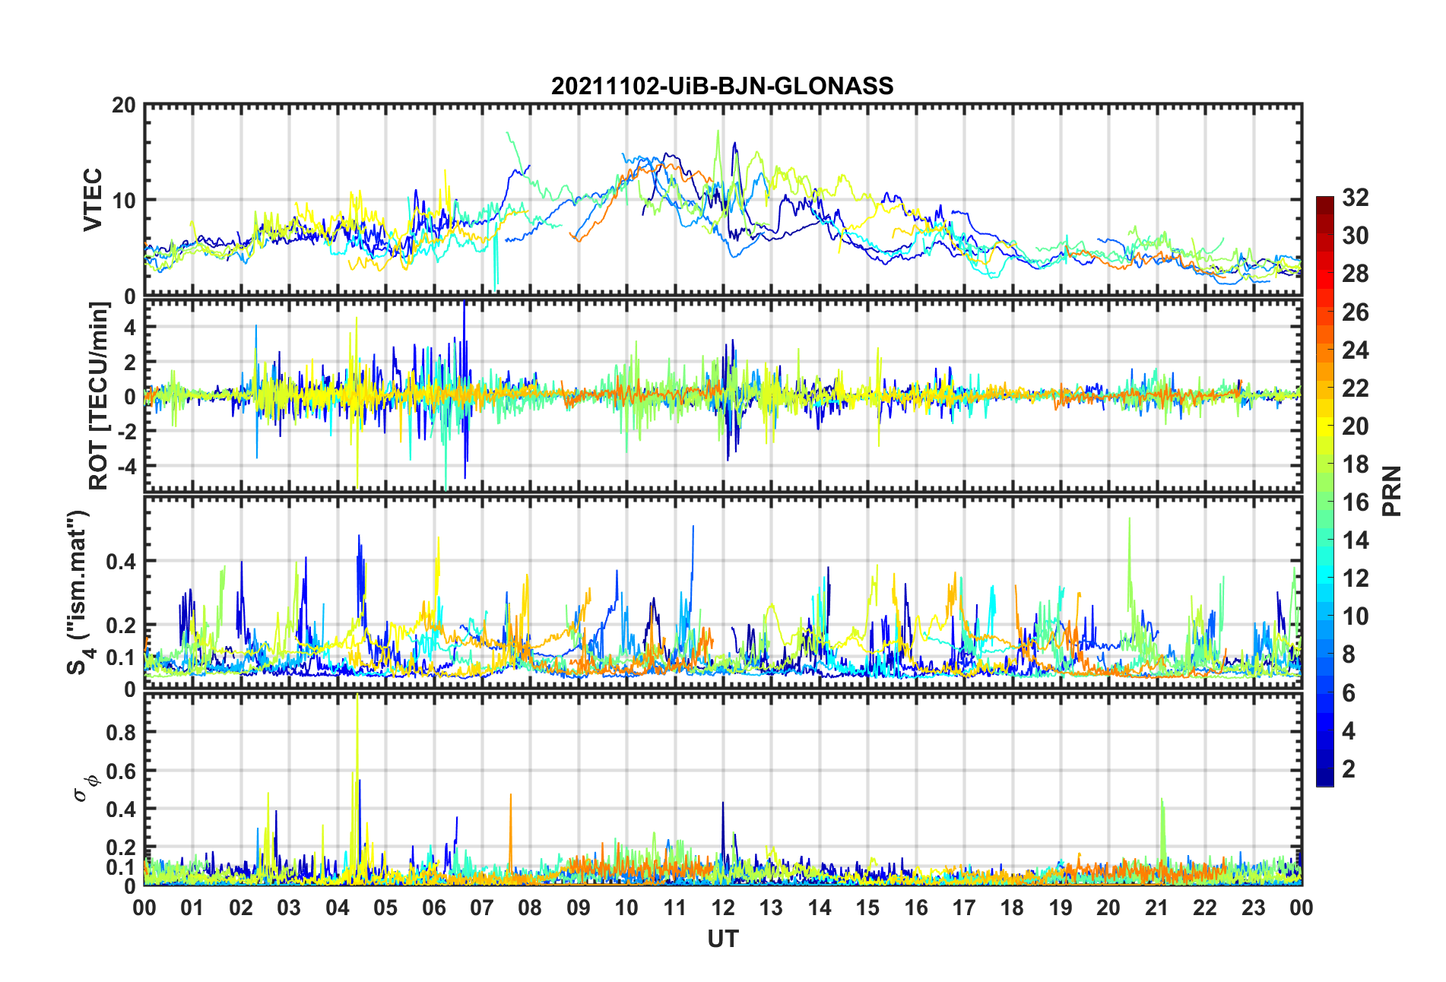Select hour label 18 on the UT axis
Viewport: 1446px width, 982px height.
click(x=1012, y=908)
